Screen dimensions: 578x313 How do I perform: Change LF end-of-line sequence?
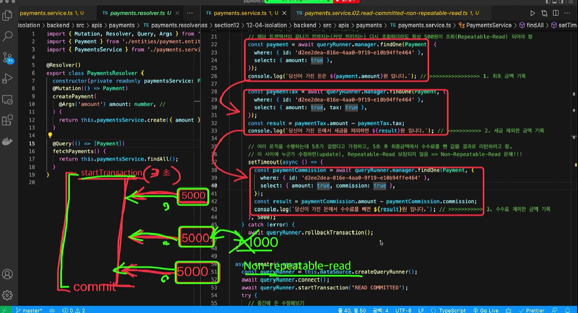point(421,310)
